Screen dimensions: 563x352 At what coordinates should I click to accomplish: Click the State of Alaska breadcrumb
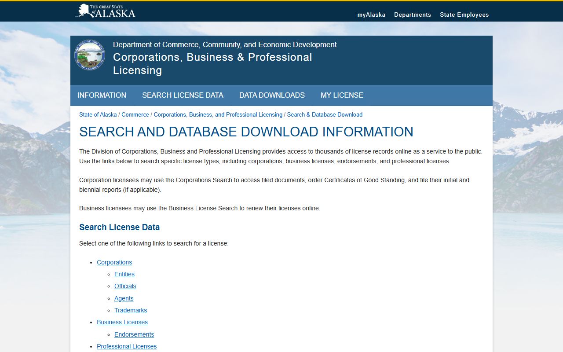(x=98, y=114)
